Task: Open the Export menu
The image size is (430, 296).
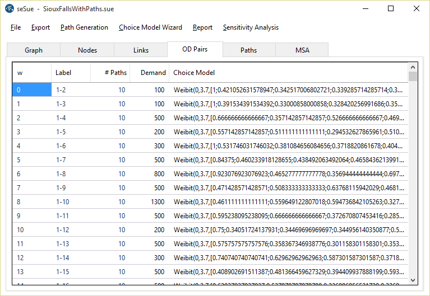Action: (40, 27)
